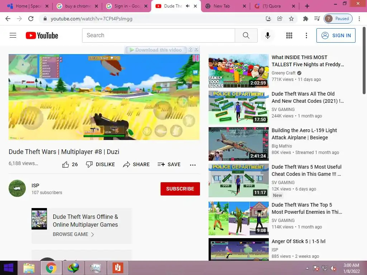This screenshot has width=367, height=275.
Task: Click Action Center flag tray icon
Action: [x=316, y=268]
